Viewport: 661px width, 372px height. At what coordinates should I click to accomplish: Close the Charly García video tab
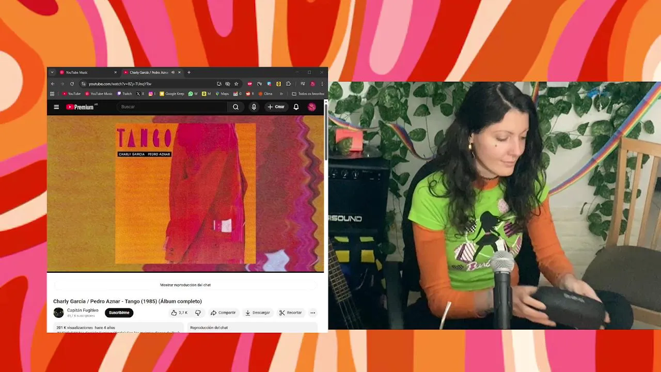tap(179, 72)
